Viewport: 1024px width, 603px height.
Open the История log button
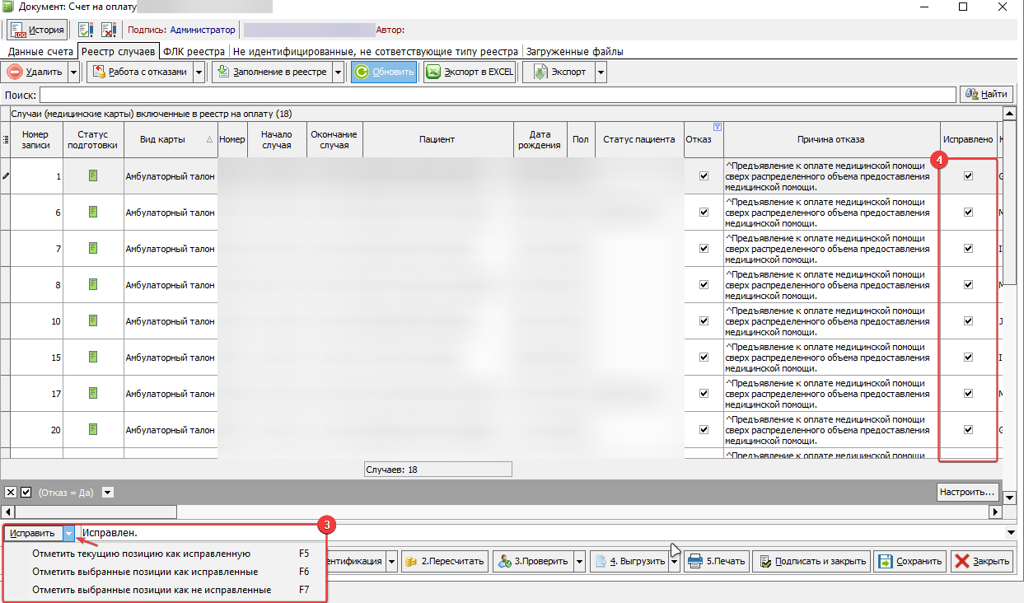[x=36, y=30]
